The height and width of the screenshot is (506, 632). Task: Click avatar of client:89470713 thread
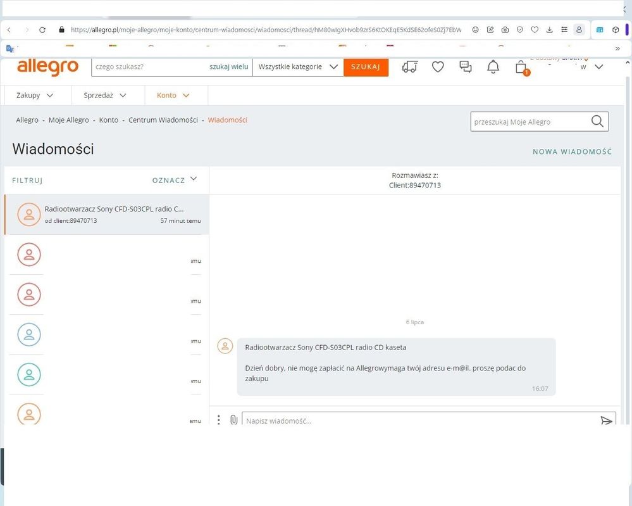(x=29, y=214)
